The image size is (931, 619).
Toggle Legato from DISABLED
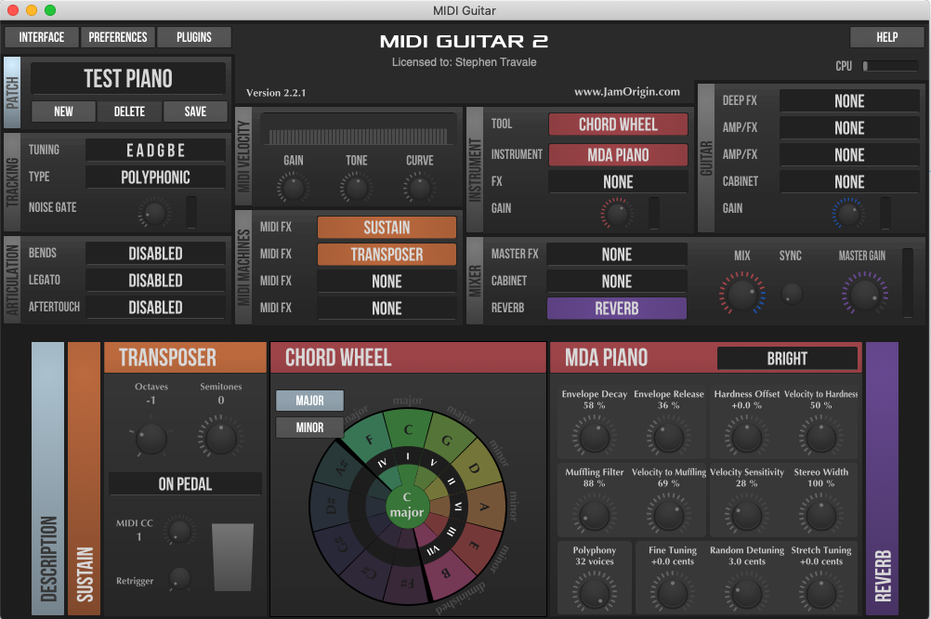click(155, 280)
